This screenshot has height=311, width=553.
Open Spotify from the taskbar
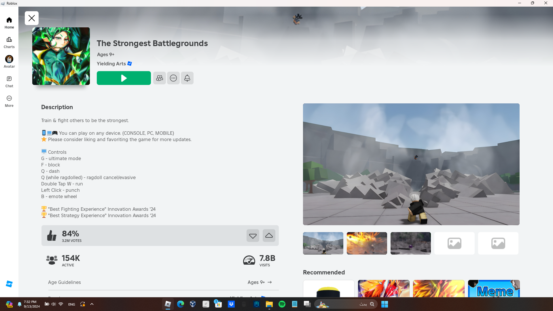pyautogui.click(x=282, y=304)
